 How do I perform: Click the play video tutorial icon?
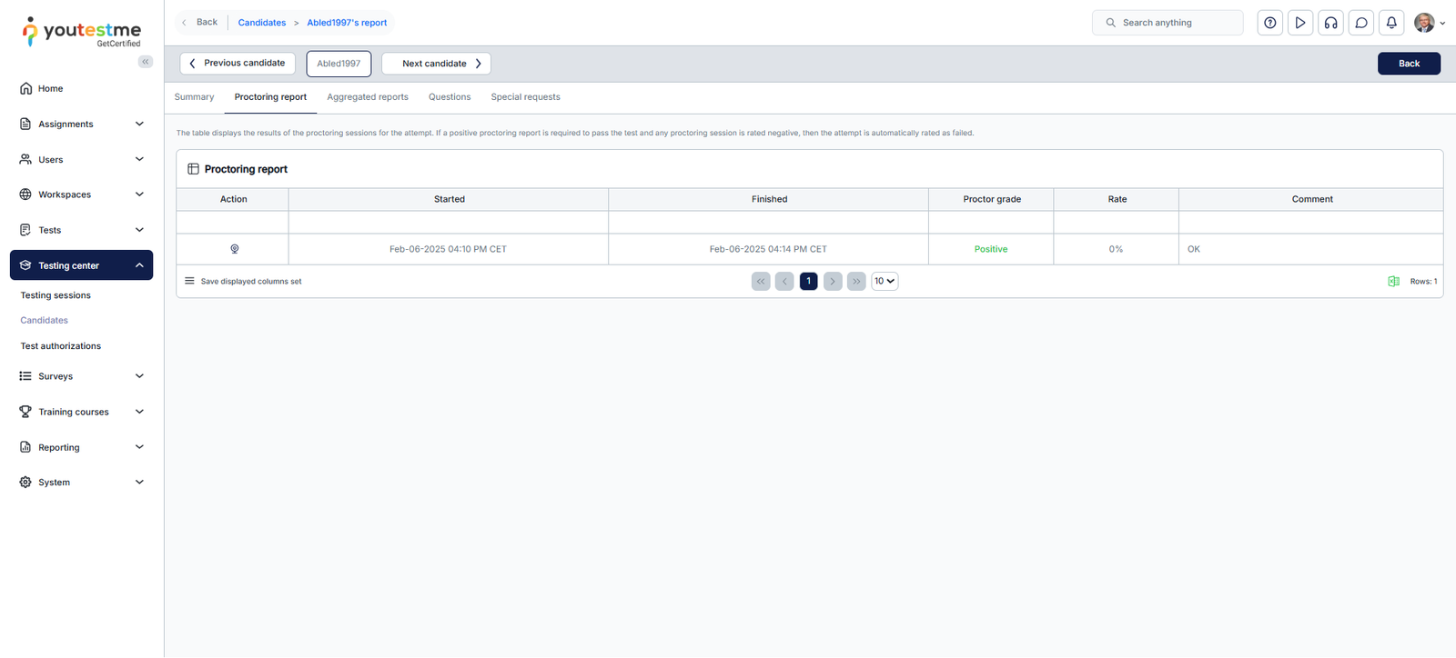pyautogui.click(x=1300, y=23)
